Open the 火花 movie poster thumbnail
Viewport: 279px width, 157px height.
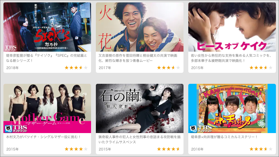140,27
